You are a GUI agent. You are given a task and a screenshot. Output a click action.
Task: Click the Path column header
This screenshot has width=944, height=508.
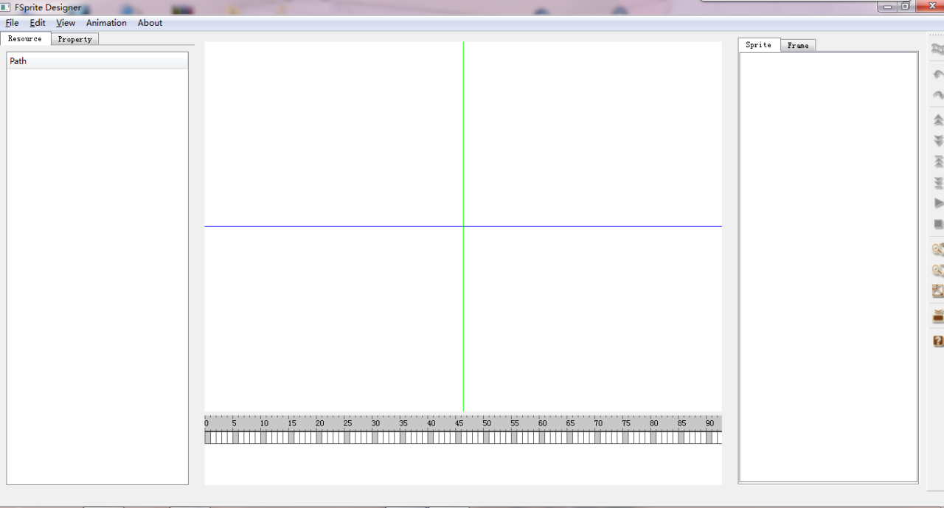pos(97,61)
